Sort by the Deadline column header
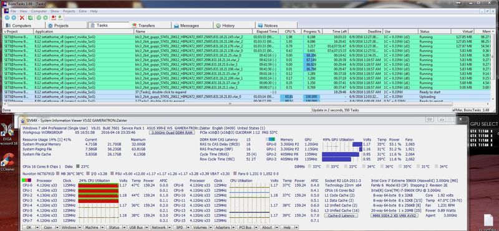 click(366, 32)
